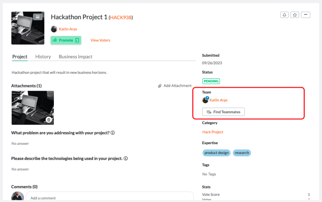This screenshot has width=322, height=202.
Task: Click the project description text
Action: 59,72
